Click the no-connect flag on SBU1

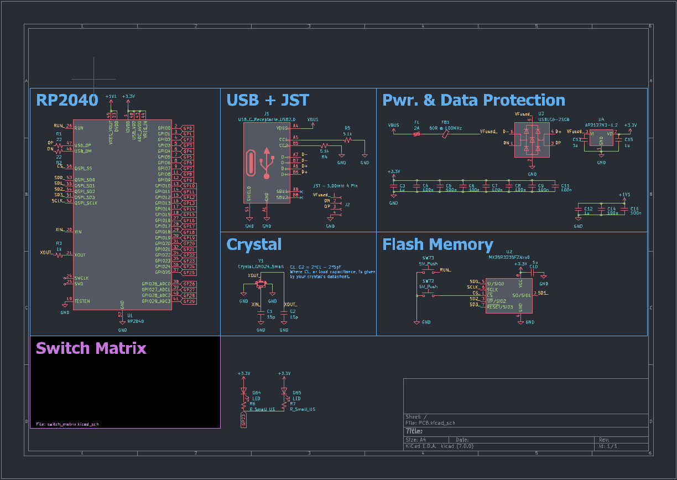301,191
